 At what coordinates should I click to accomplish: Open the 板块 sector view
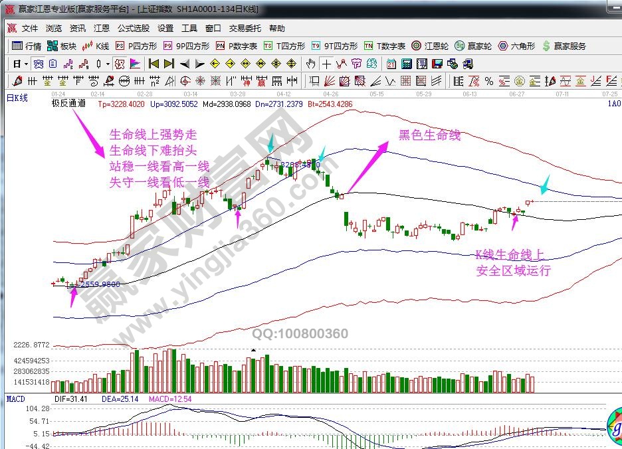pos(62,46)
